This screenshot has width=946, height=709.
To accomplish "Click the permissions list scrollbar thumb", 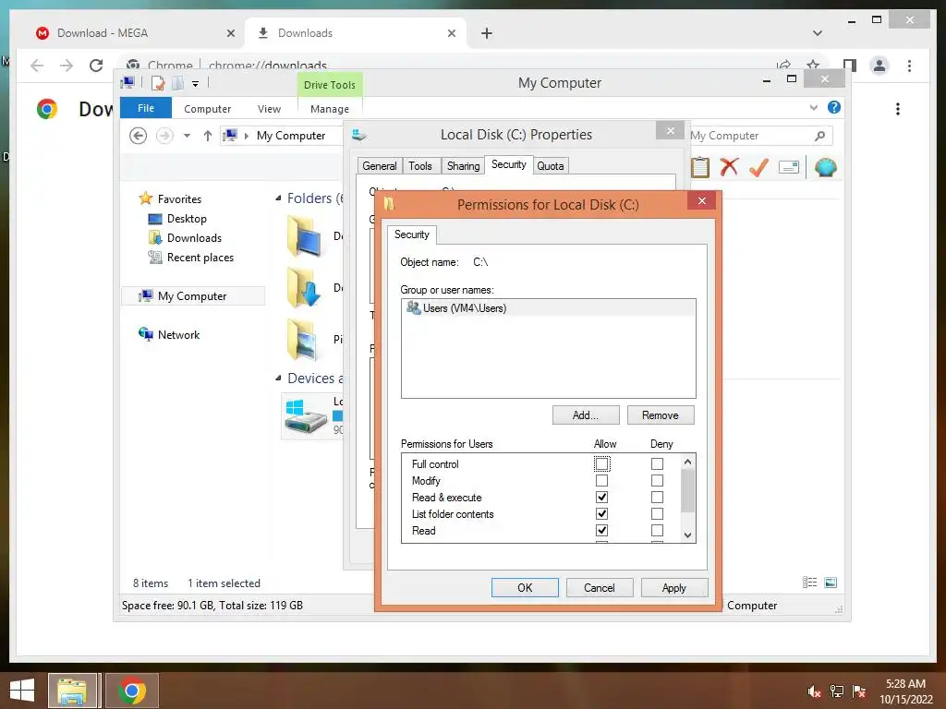I will pyautogui.click(x=687, y=490).
